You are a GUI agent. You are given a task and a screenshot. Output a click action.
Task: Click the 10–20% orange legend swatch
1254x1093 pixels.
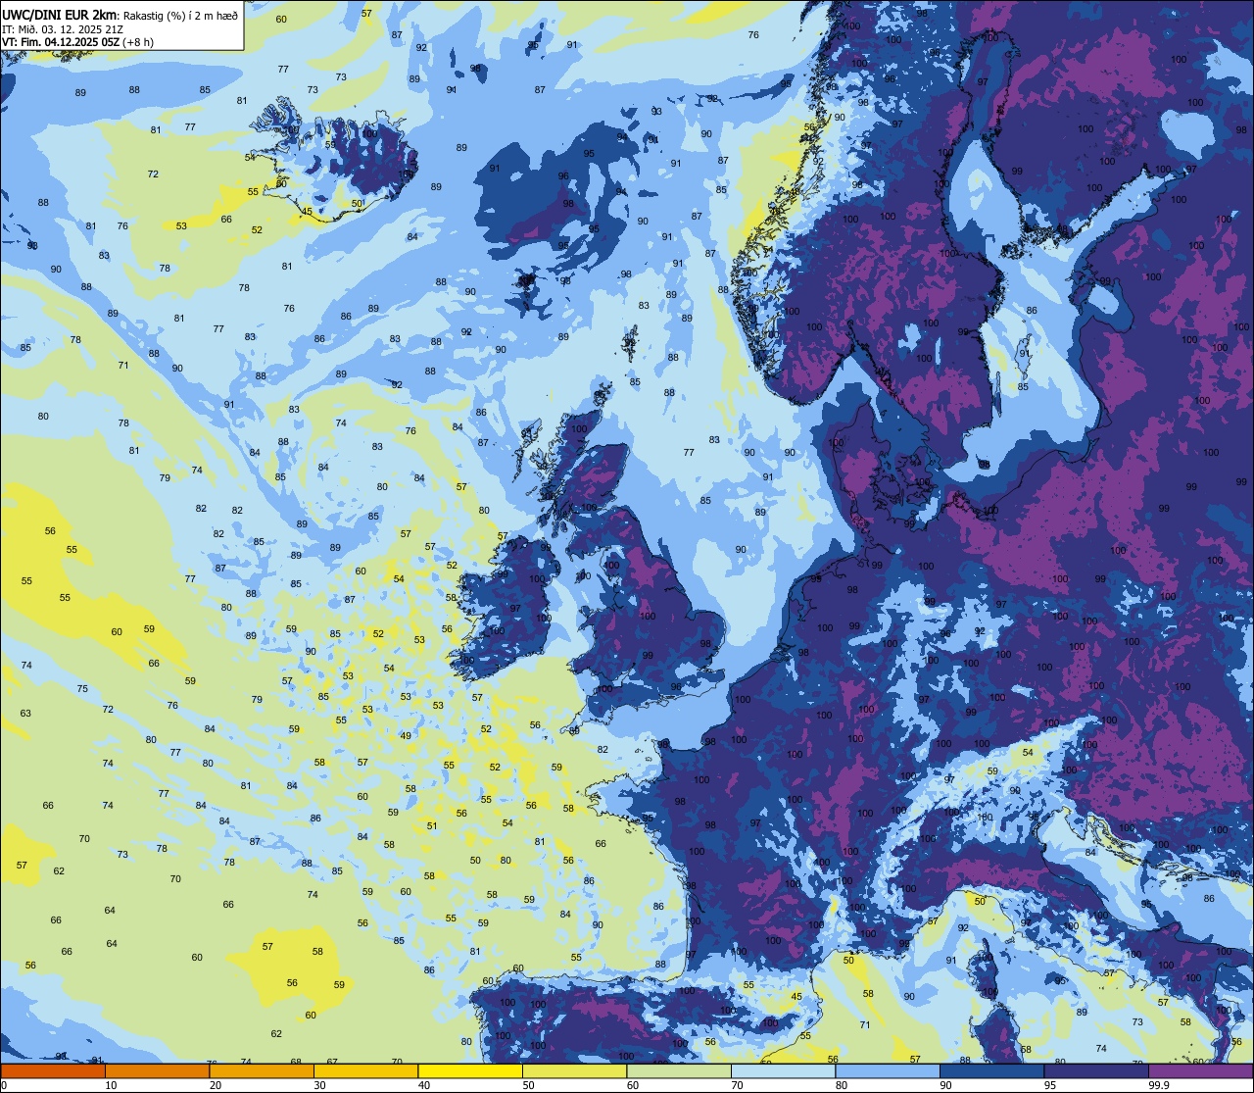[157, 1070]
